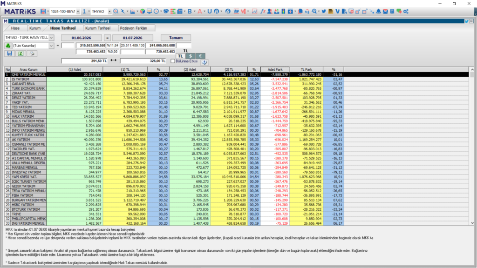Enable the Bölünme Etkisi checkbox
This screenshot has height=268, width=477.
click(x=173, y=61)
